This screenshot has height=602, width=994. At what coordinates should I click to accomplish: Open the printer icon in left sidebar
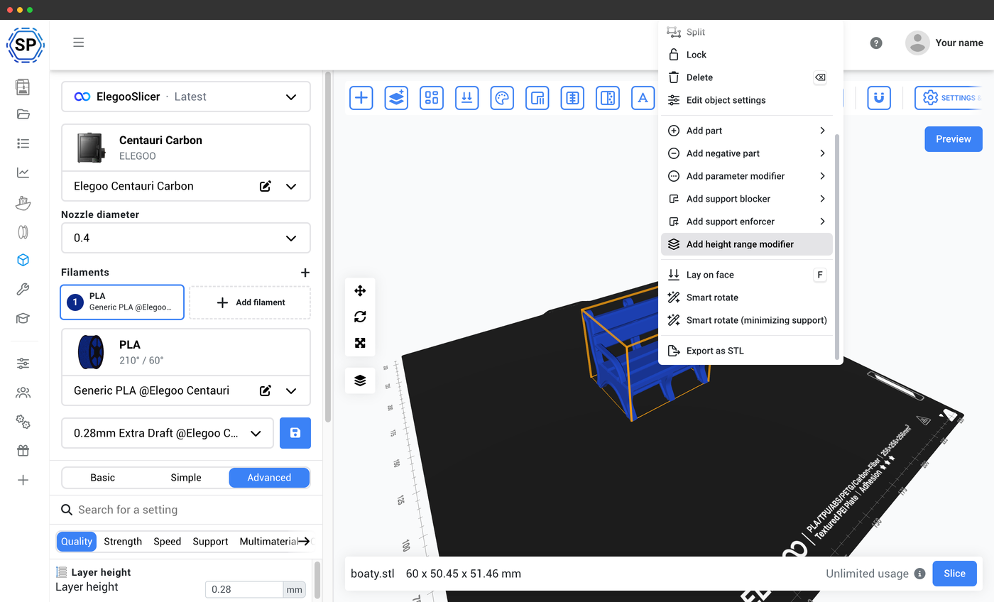click(x=23, y=87)
